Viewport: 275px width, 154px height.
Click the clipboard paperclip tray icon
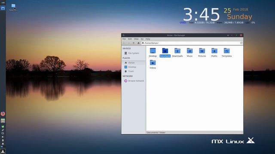(x=3, y=130)
